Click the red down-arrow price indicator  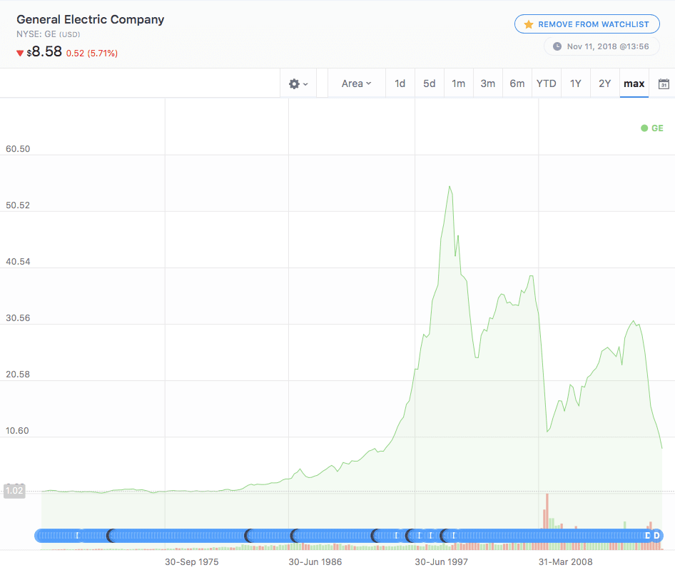[20, 54]
